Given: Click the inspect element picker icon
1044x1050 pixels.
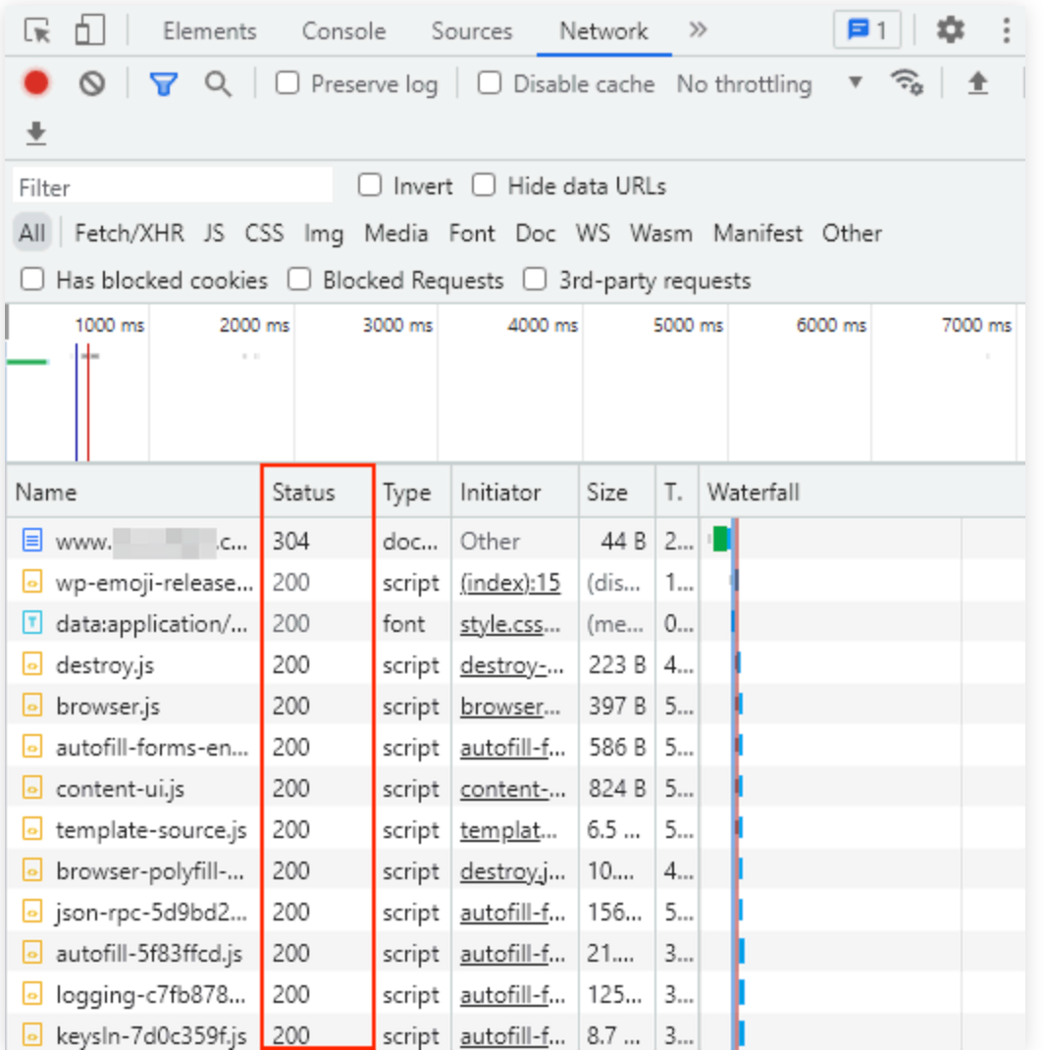Looking at the screenshot, I should pos(37,31).
